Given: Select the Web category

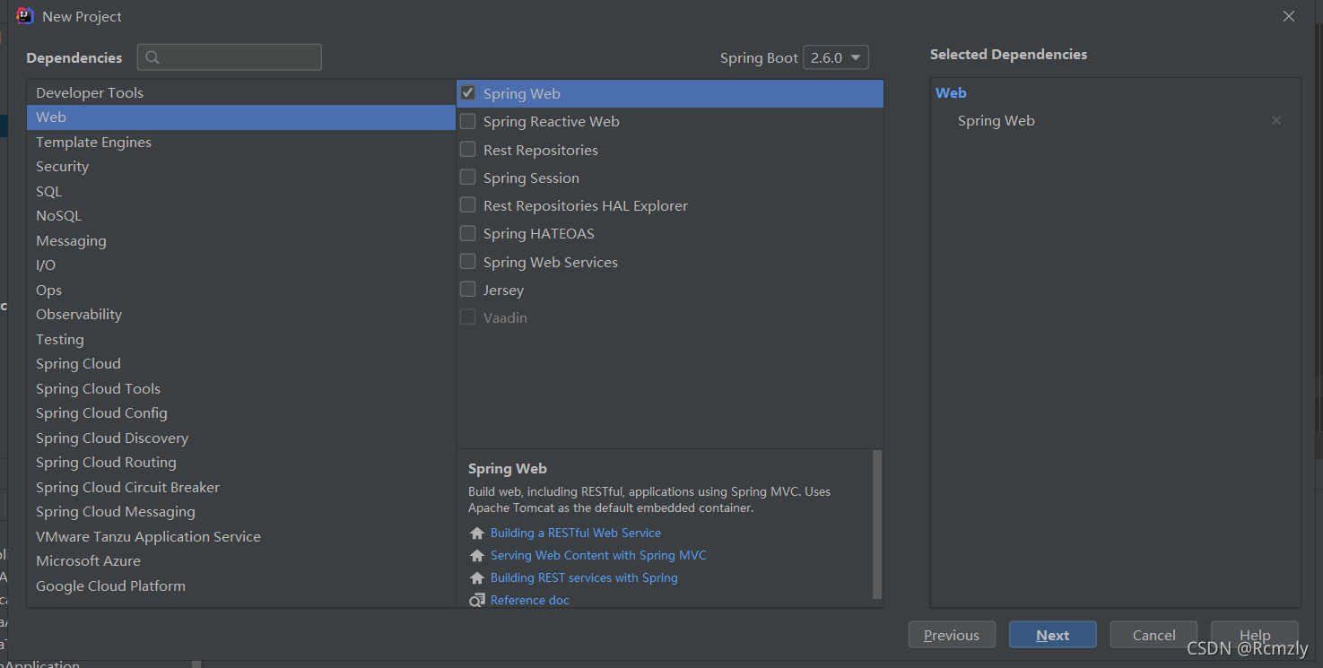Looking at the screenshot, I should click(241, 117).
